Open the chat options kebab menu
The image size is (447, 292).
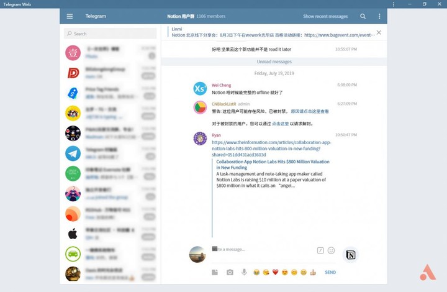pyautogui.click(x=379, y=16)
